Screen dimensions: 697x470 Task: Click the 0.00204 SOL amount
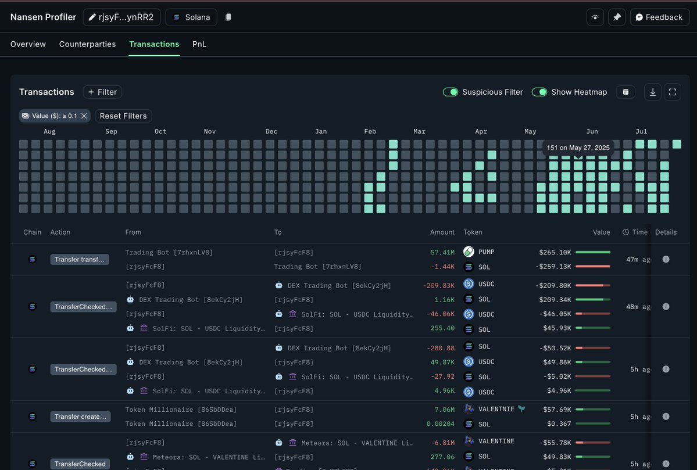(x=440, y=424)
